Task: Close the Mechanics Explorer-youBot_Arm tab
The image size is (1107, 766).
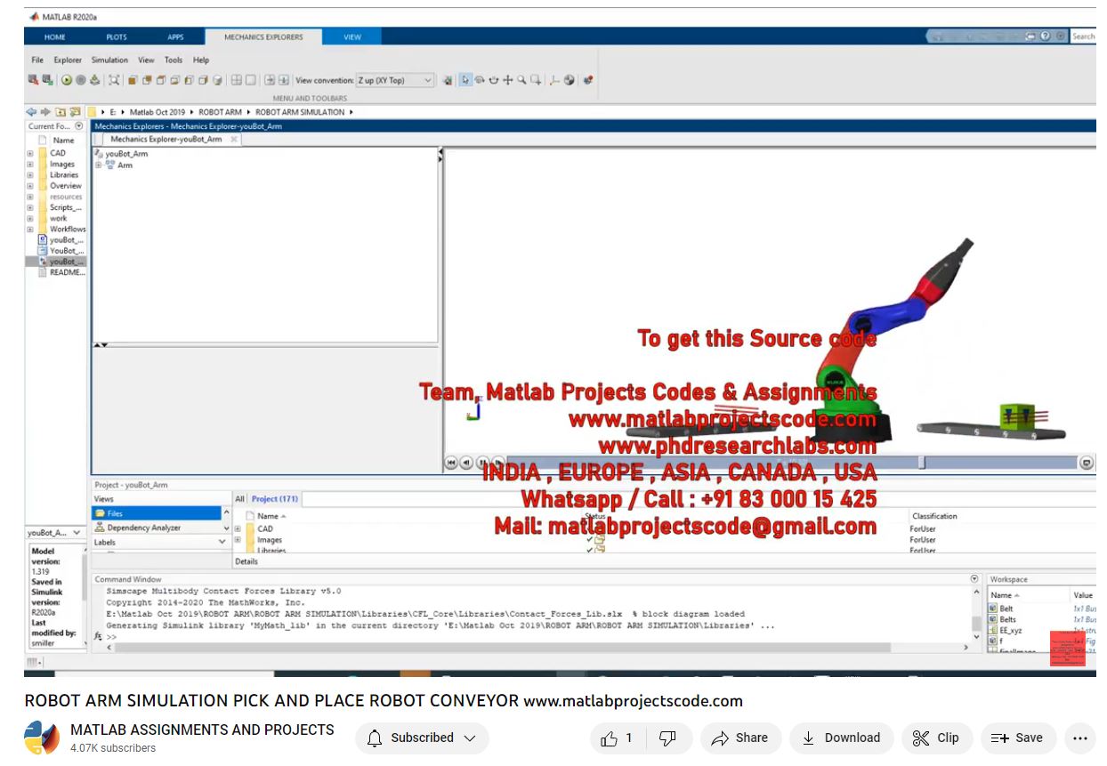Action: click(x=234, y=140)
